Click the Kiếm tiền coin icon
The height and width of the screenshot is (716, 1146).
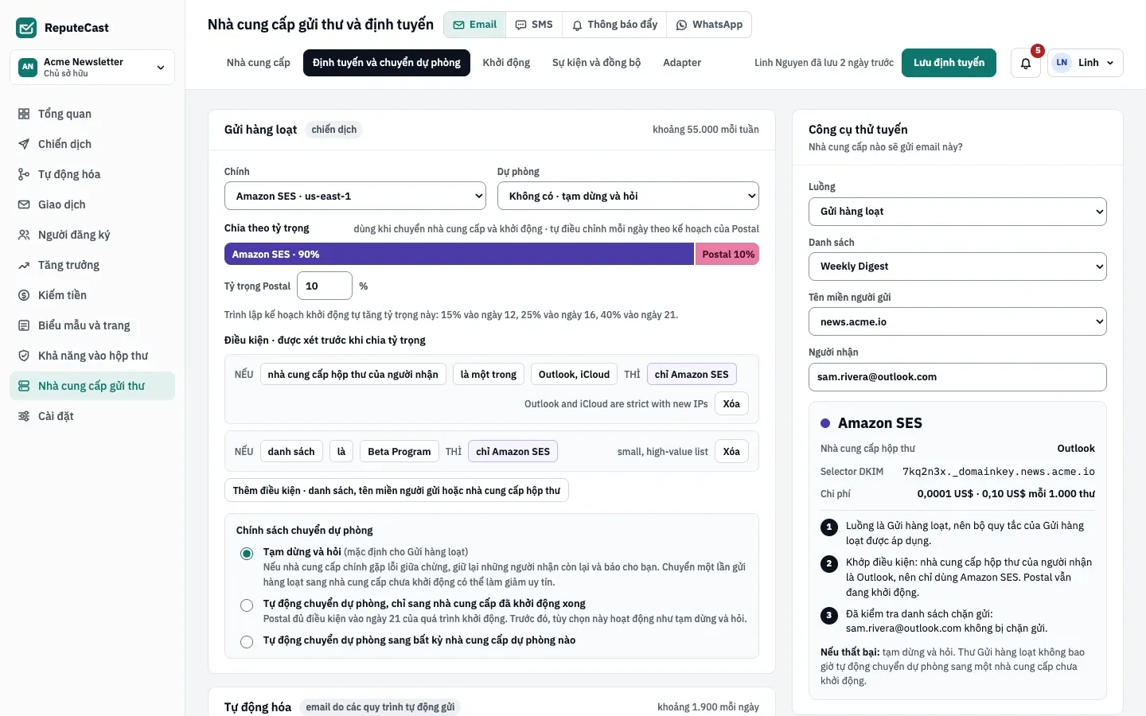click(24, 295)
